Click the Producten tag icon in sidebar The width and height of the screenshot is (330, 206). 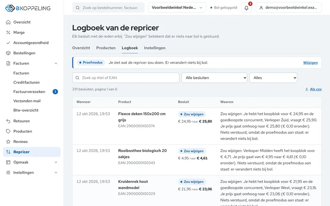pyautogui.click(x=8, y=131)
